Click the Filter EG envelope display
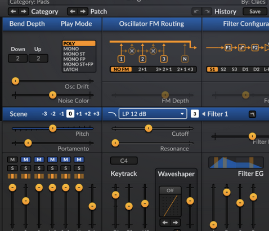The height and width of the screenshot is (231, 269). click(x=236, y=163)
